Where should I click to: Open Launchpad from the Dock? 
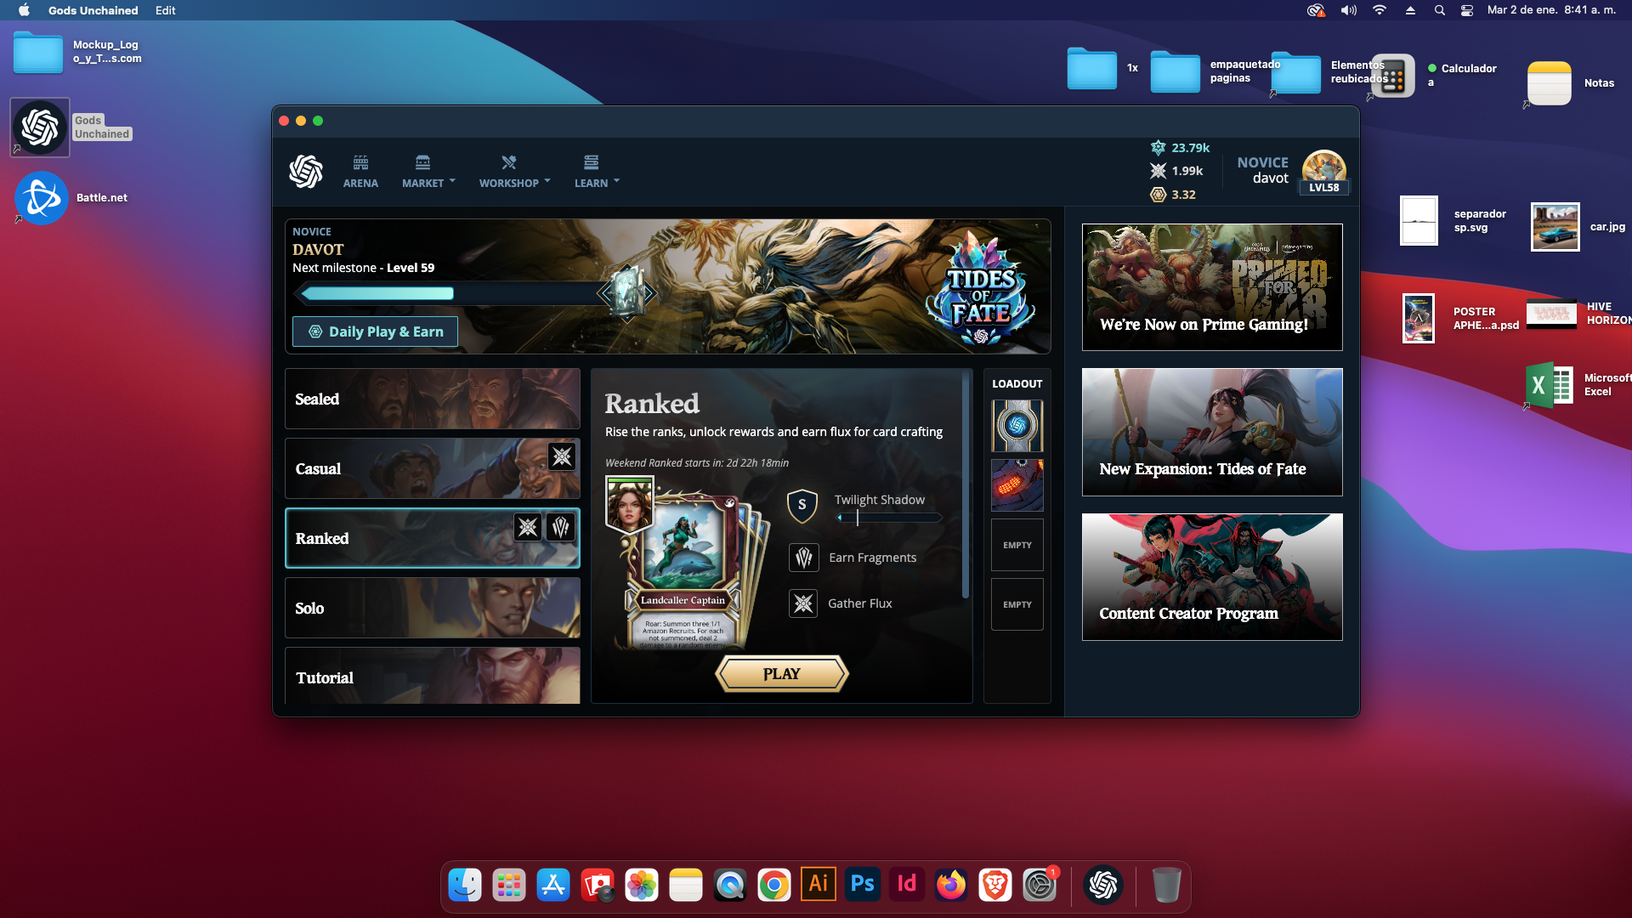pos(509,885)
